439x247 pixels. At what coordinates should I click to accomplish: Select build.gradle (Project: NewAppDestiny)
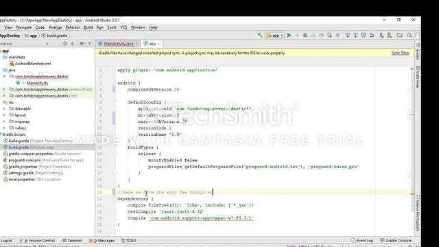click(38, 141)
